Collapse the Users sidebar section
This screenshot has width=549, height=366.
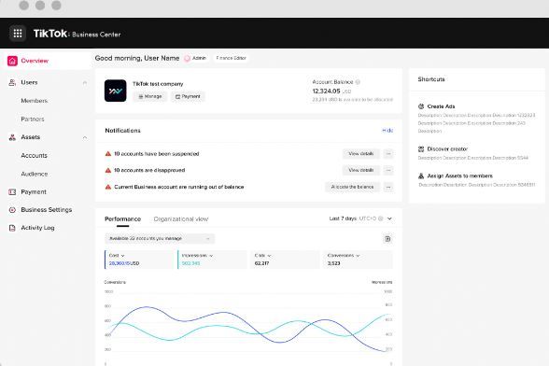click(85, 83)
